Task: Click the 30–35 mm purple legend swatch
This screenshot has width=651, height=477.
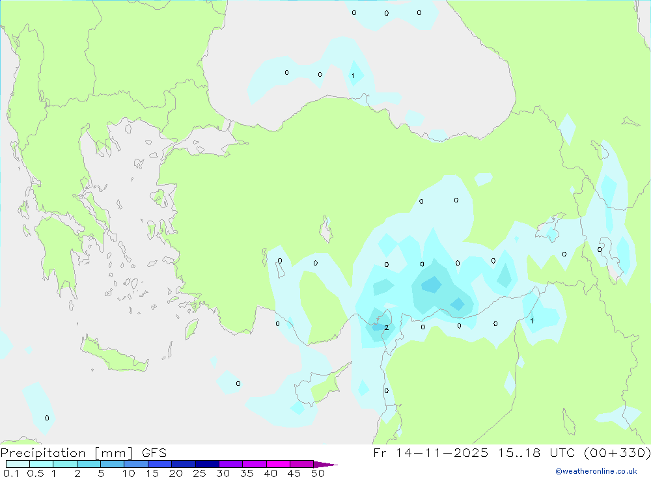Action: point(231,464)
